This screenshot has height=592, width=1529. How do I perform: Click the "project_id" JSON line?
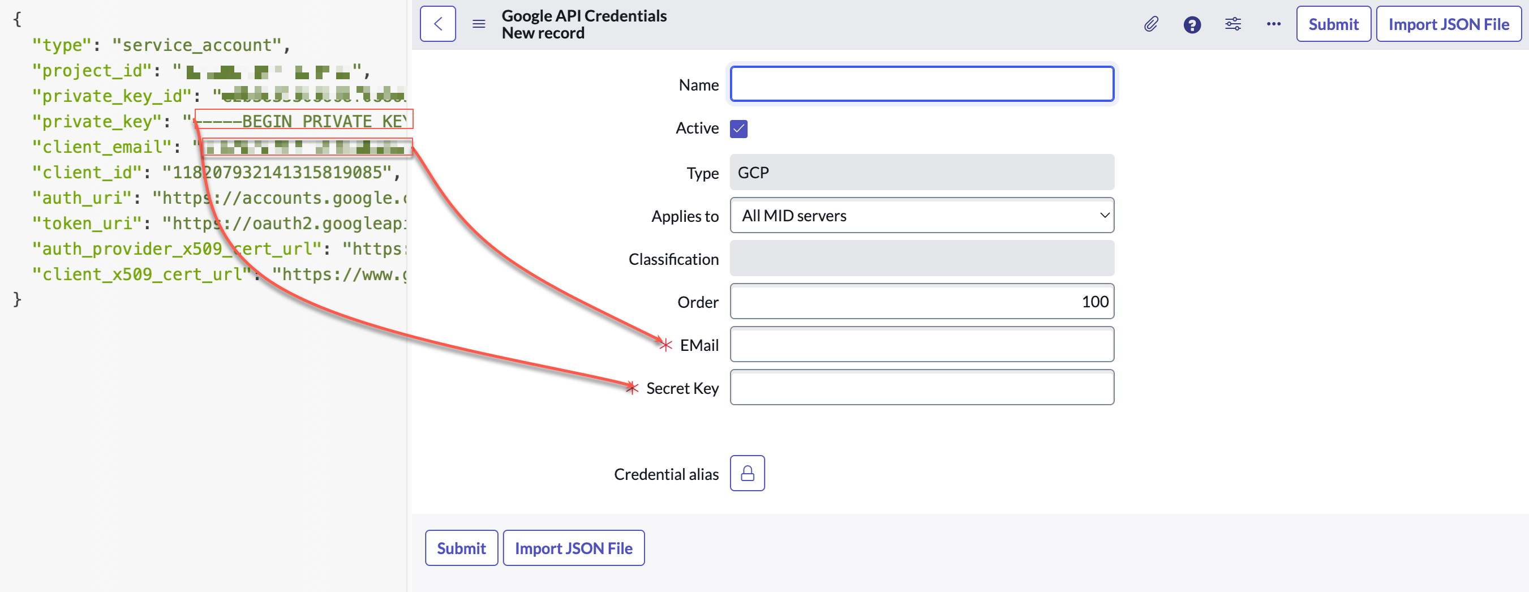[201, 71]
